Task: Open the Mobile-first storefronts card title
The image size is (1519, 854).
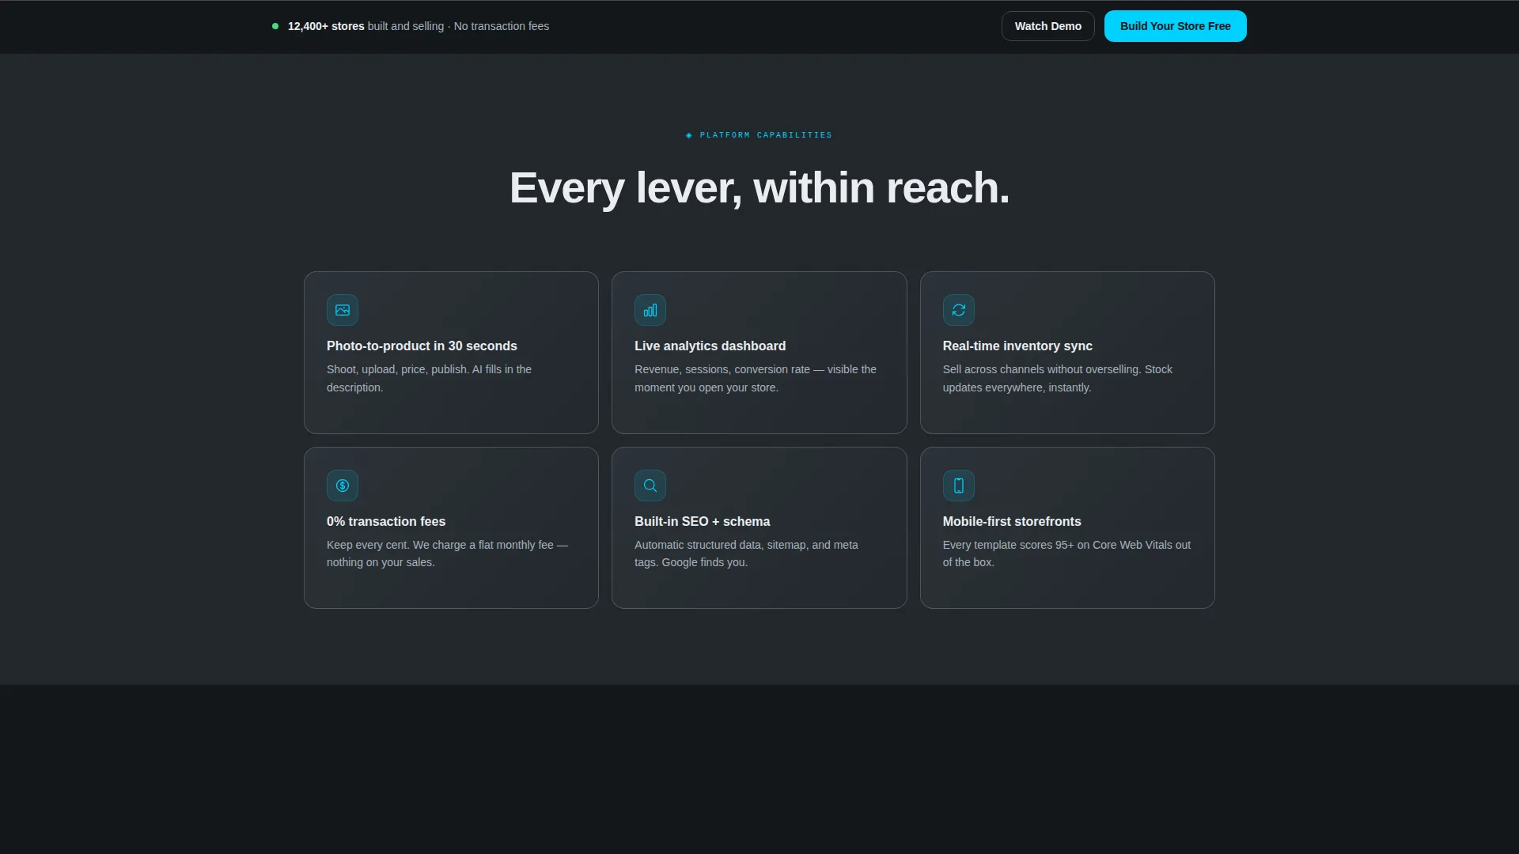Action: coord(1012,521)
